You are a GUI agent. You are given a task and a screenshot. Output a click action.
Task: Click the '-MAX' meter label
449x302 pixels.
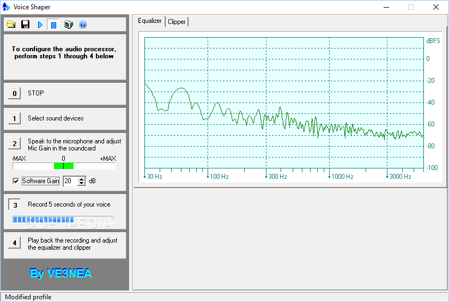pyautogui.click(x=19, y=159)
